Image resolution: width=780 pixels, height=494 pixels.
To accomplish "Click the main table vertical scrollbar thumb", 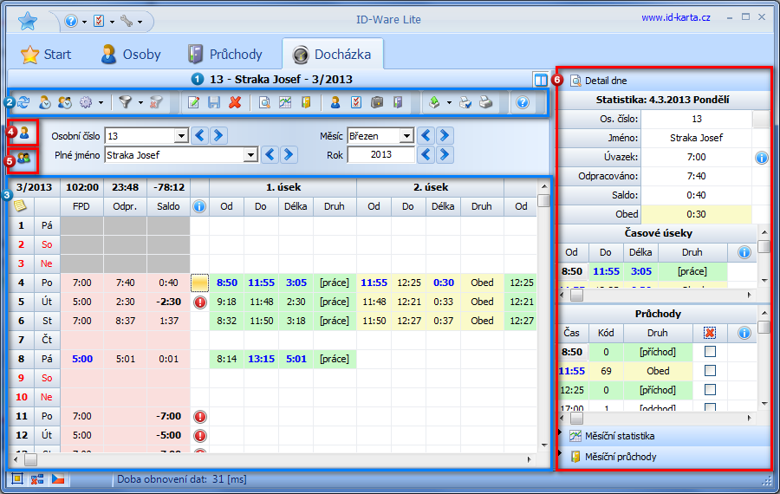I will point(544,200).
